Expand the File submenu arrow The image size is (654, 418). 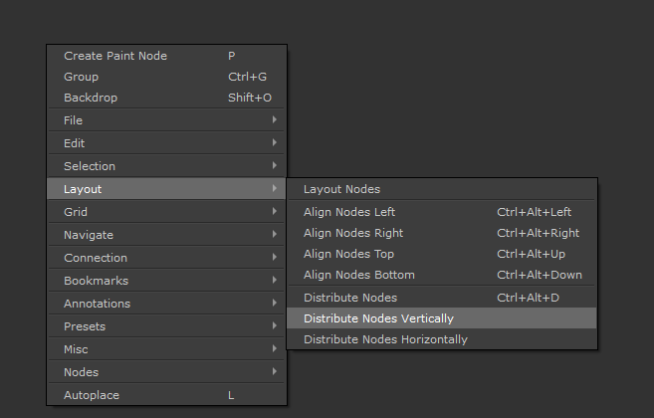273,120
